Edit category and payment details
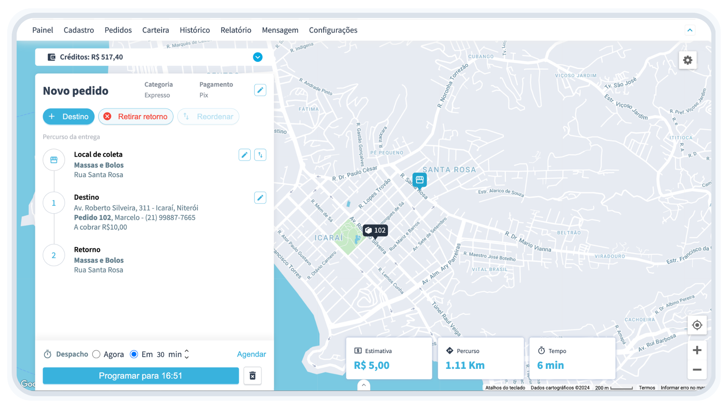The height and width of the screenshot is (409, 728). coord(260,90)
